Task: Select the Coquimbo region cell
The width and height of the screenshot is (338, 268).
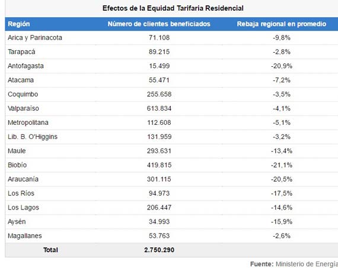Action: (23, 94)
